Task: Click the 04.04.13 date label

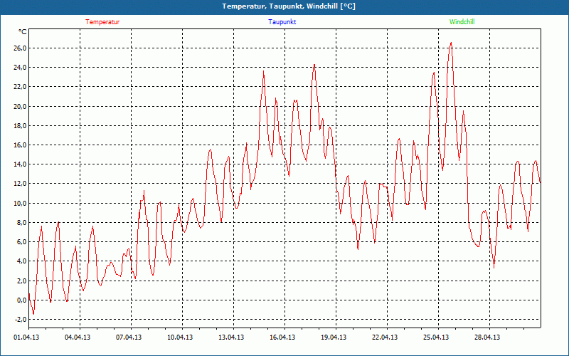Action: (x=78, y=337)
